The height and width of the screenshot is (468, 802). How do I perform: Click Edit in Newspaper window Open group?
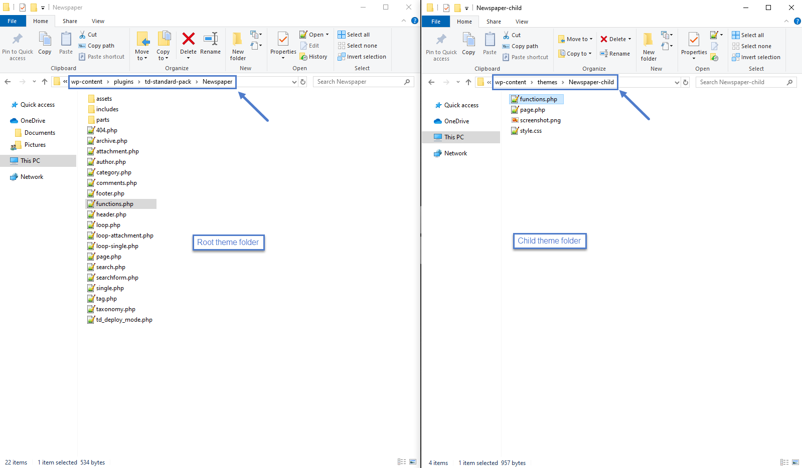[x=310, y=46]
